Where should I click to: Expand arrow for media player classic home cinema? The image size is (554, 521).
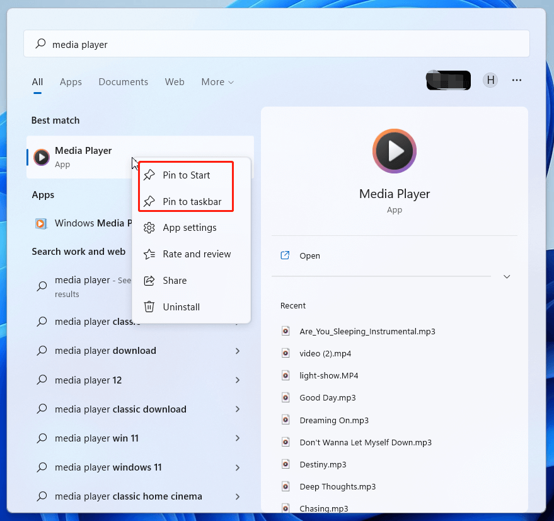[x=238, y=496]
